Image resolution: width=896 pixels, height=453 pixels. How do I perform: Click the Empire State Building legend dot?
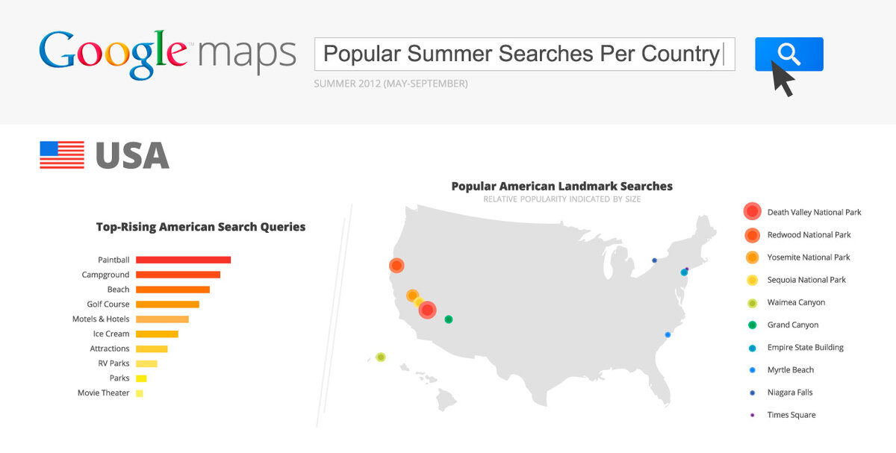point(752,348)
